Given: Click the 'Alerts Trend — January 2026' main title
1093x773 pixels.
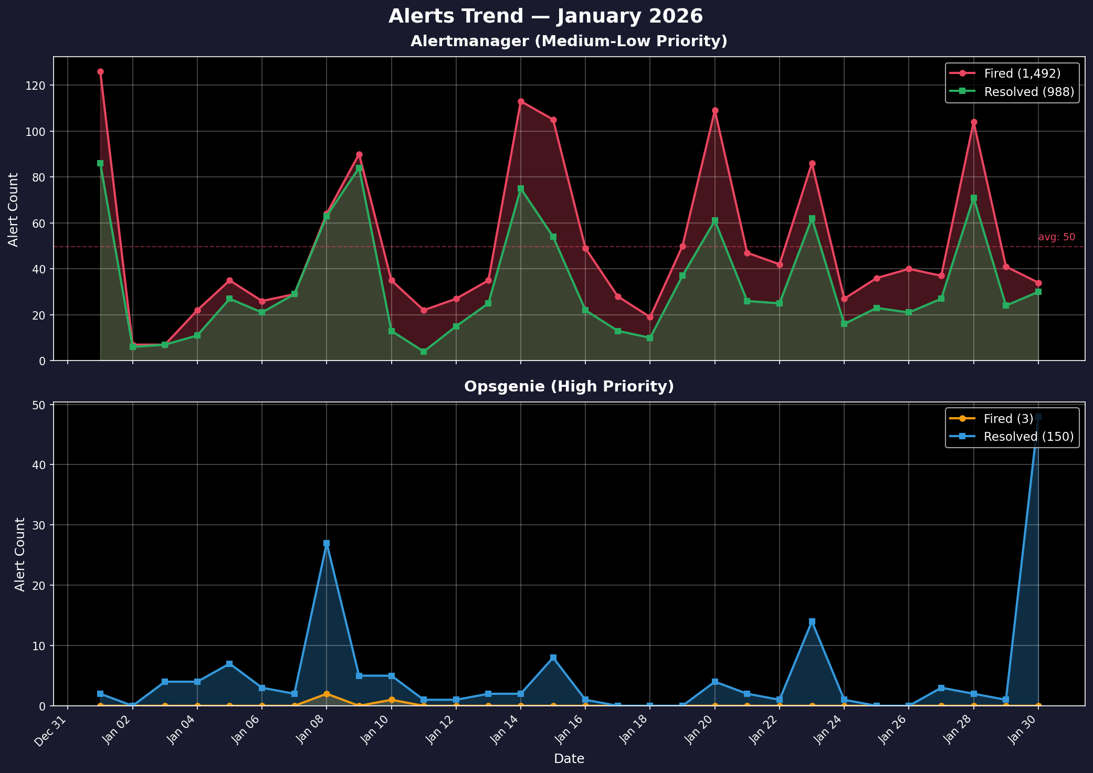Looking at the screenshot, I should pyautogui.click(x=545, y=16).
